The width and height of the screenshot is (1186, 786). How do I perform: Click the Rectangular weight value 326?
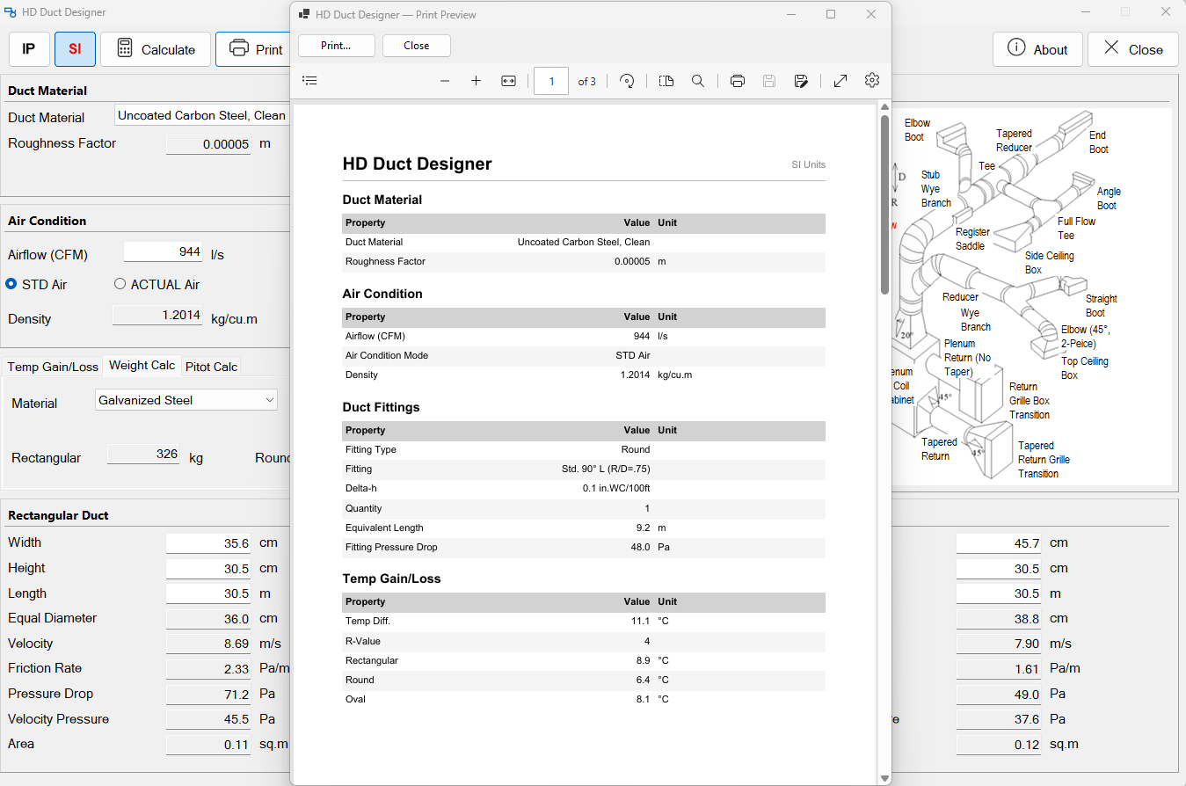coord(144,454)
